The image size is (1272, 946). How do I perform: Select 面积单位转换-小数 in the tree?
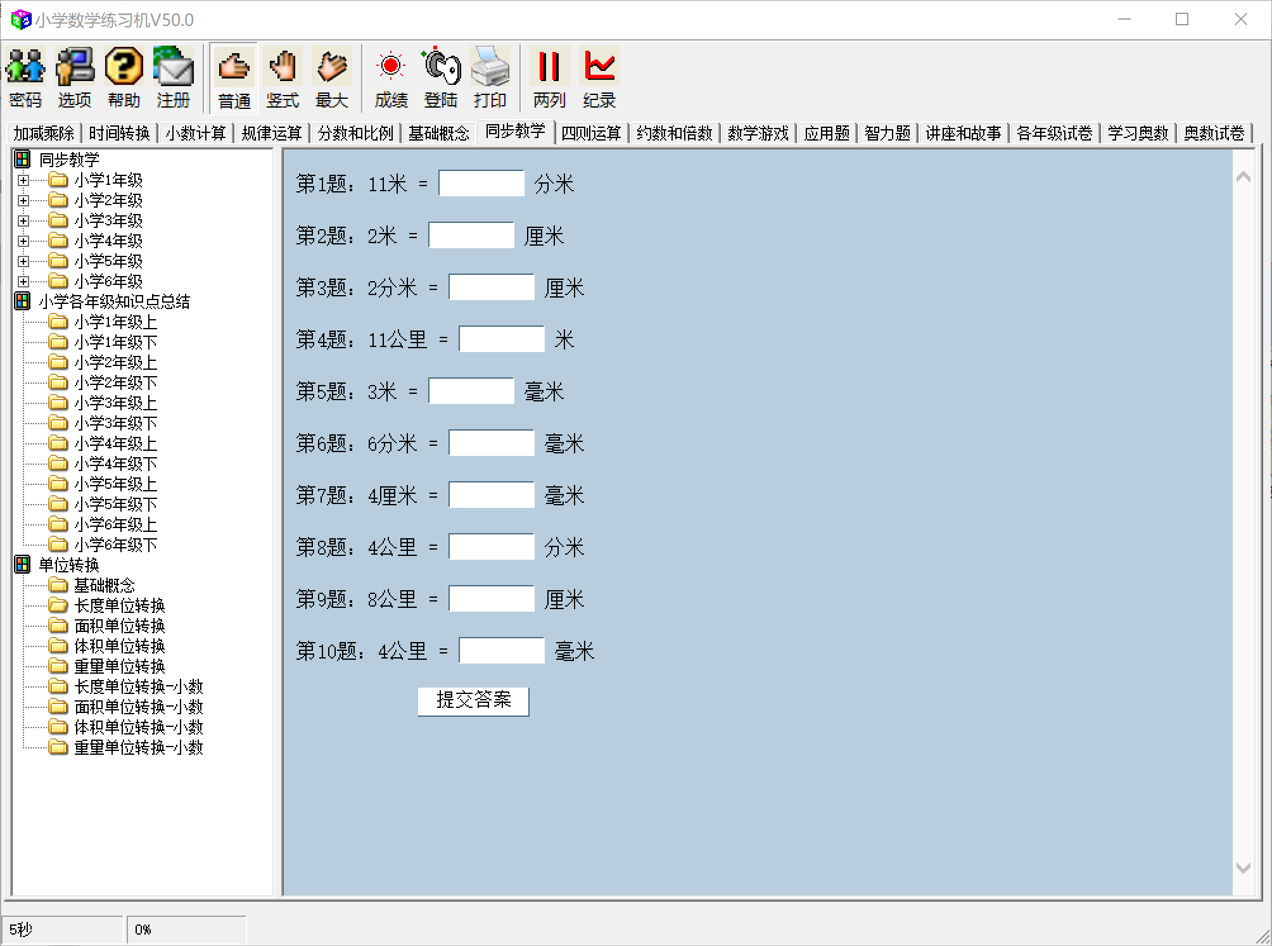click(139, 707)
